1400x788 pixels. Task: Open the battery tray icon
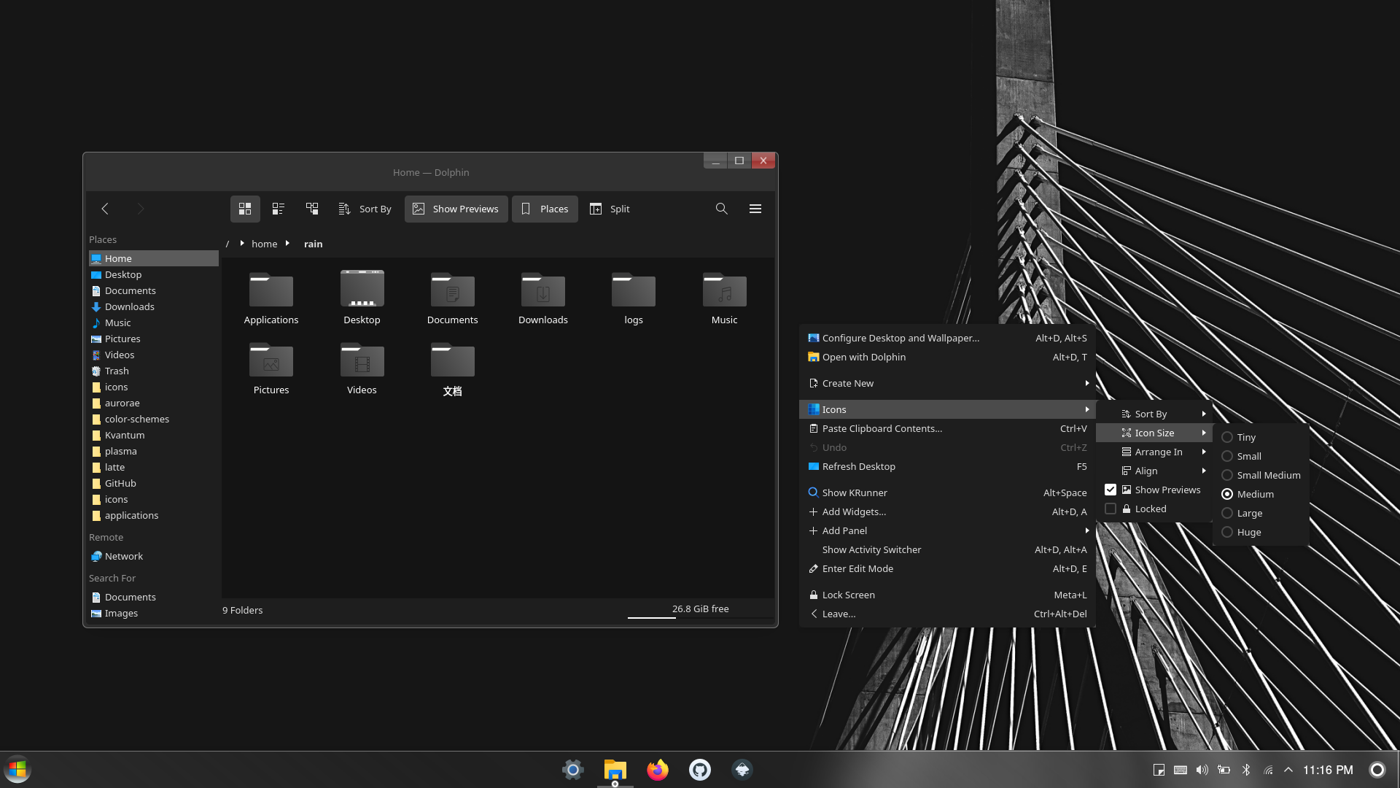click(x=1224, y=770)
